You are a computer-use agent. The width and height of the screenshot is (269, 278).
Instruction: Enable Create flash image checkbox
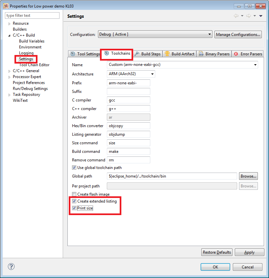[74, 194]
